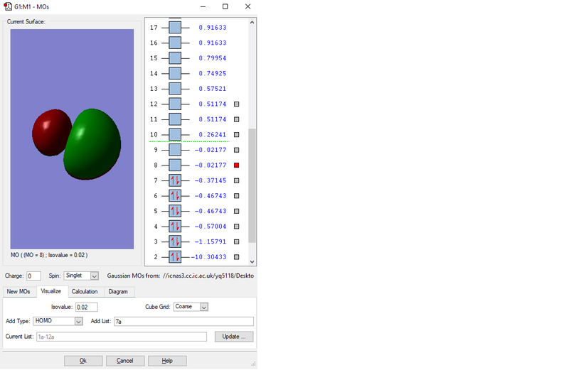Click energy value 0.57521
Viewport: 569px width, 370px height.
(x=212, y=89)
